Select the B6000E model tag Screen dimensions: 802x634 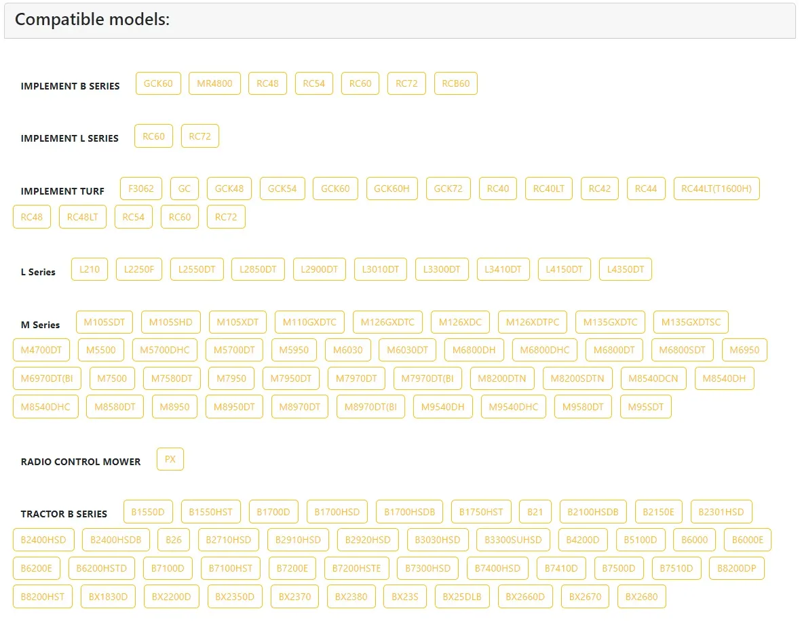747,540
